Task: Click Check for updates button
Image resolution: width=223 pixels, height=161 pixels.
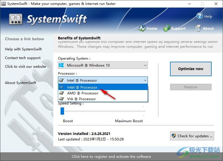Action: coord(192,136)
